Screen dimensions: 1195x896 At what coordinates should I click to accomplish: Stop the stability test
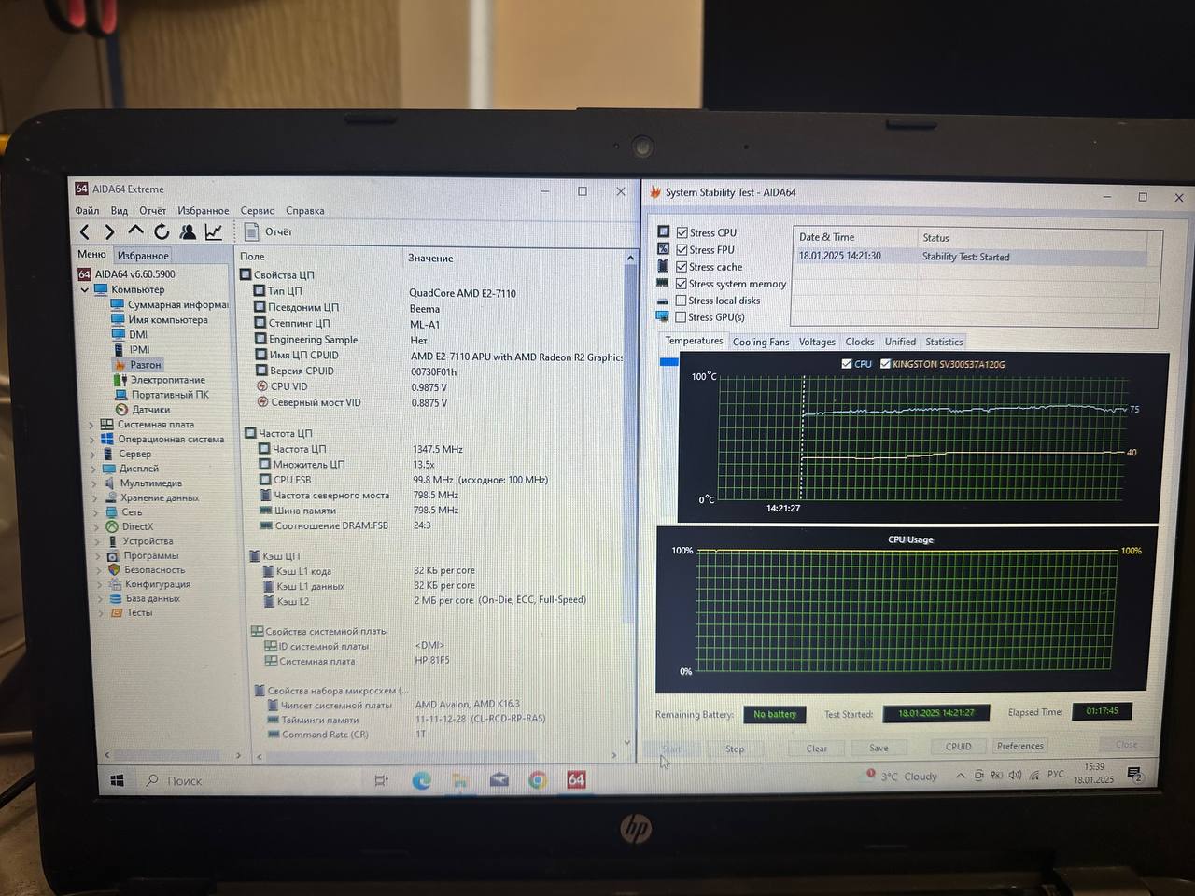point(735,749)
